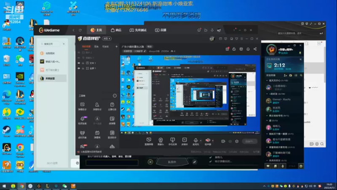The width and height of the screenshot is (337, 190).
Task: Click the League chat input box
Action: (x=112, y=163)
